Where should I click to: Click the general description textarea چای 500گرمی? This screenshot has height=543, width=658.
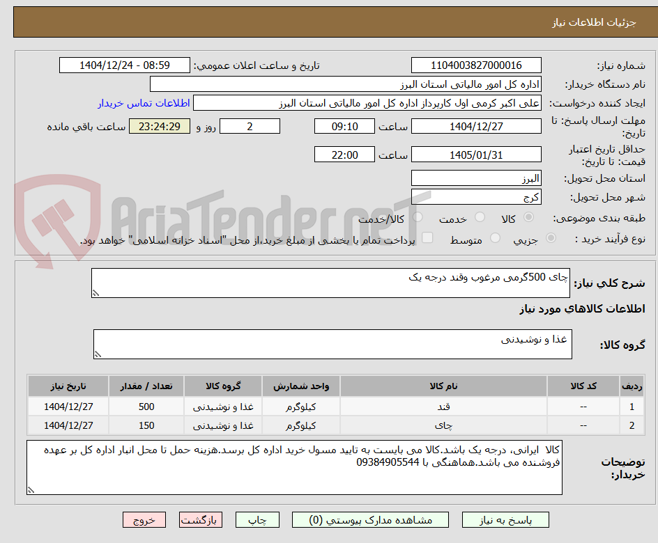point(330,283)
